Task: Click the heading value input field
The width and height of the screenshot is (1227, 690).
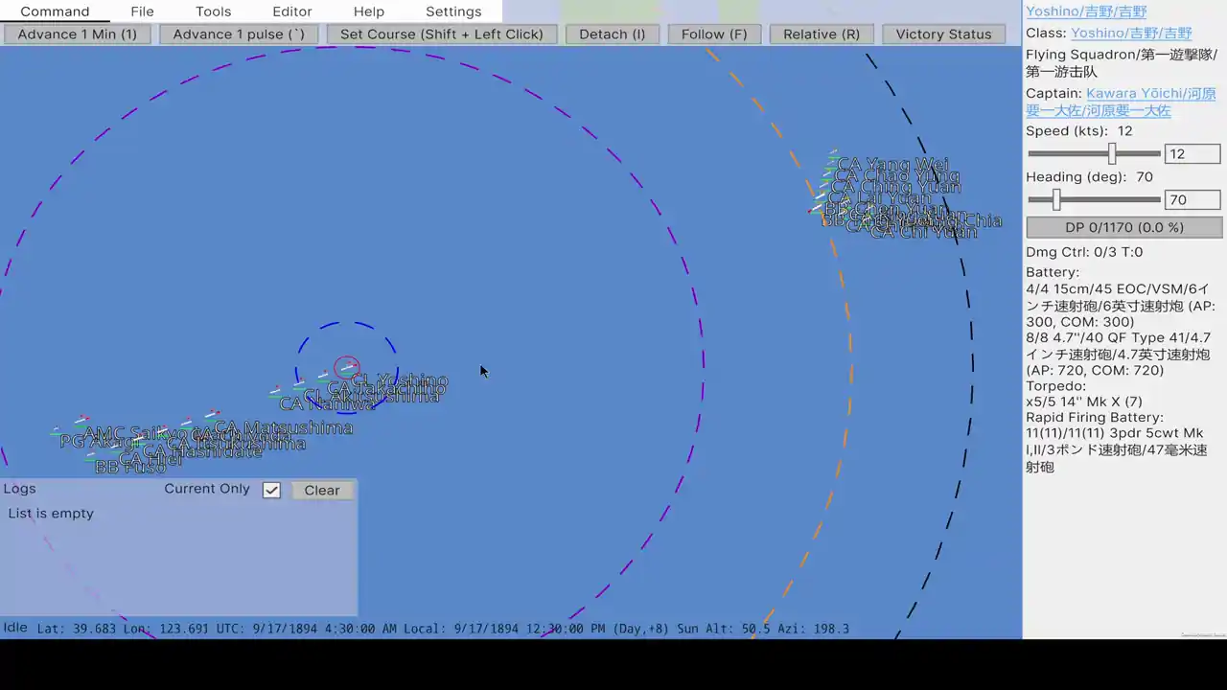Action: tap(1192, 199)
